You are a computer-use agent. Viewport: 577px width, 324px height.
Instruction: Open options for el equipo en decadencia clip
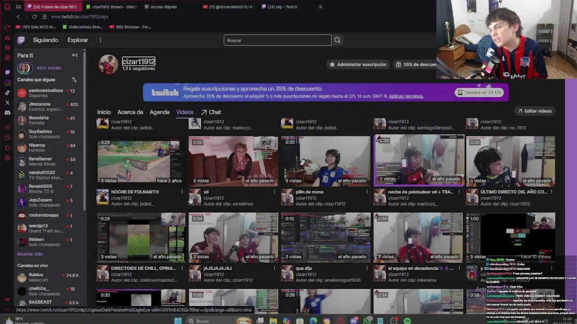pyautogui.click(x=459, y=268)
